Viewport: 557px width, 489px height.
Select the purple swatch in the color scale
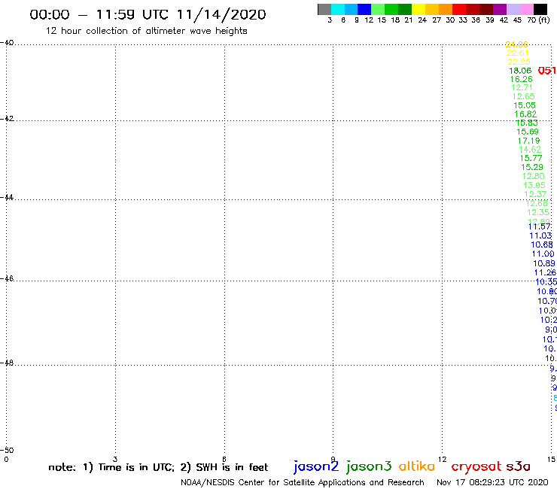pos(500,9)
